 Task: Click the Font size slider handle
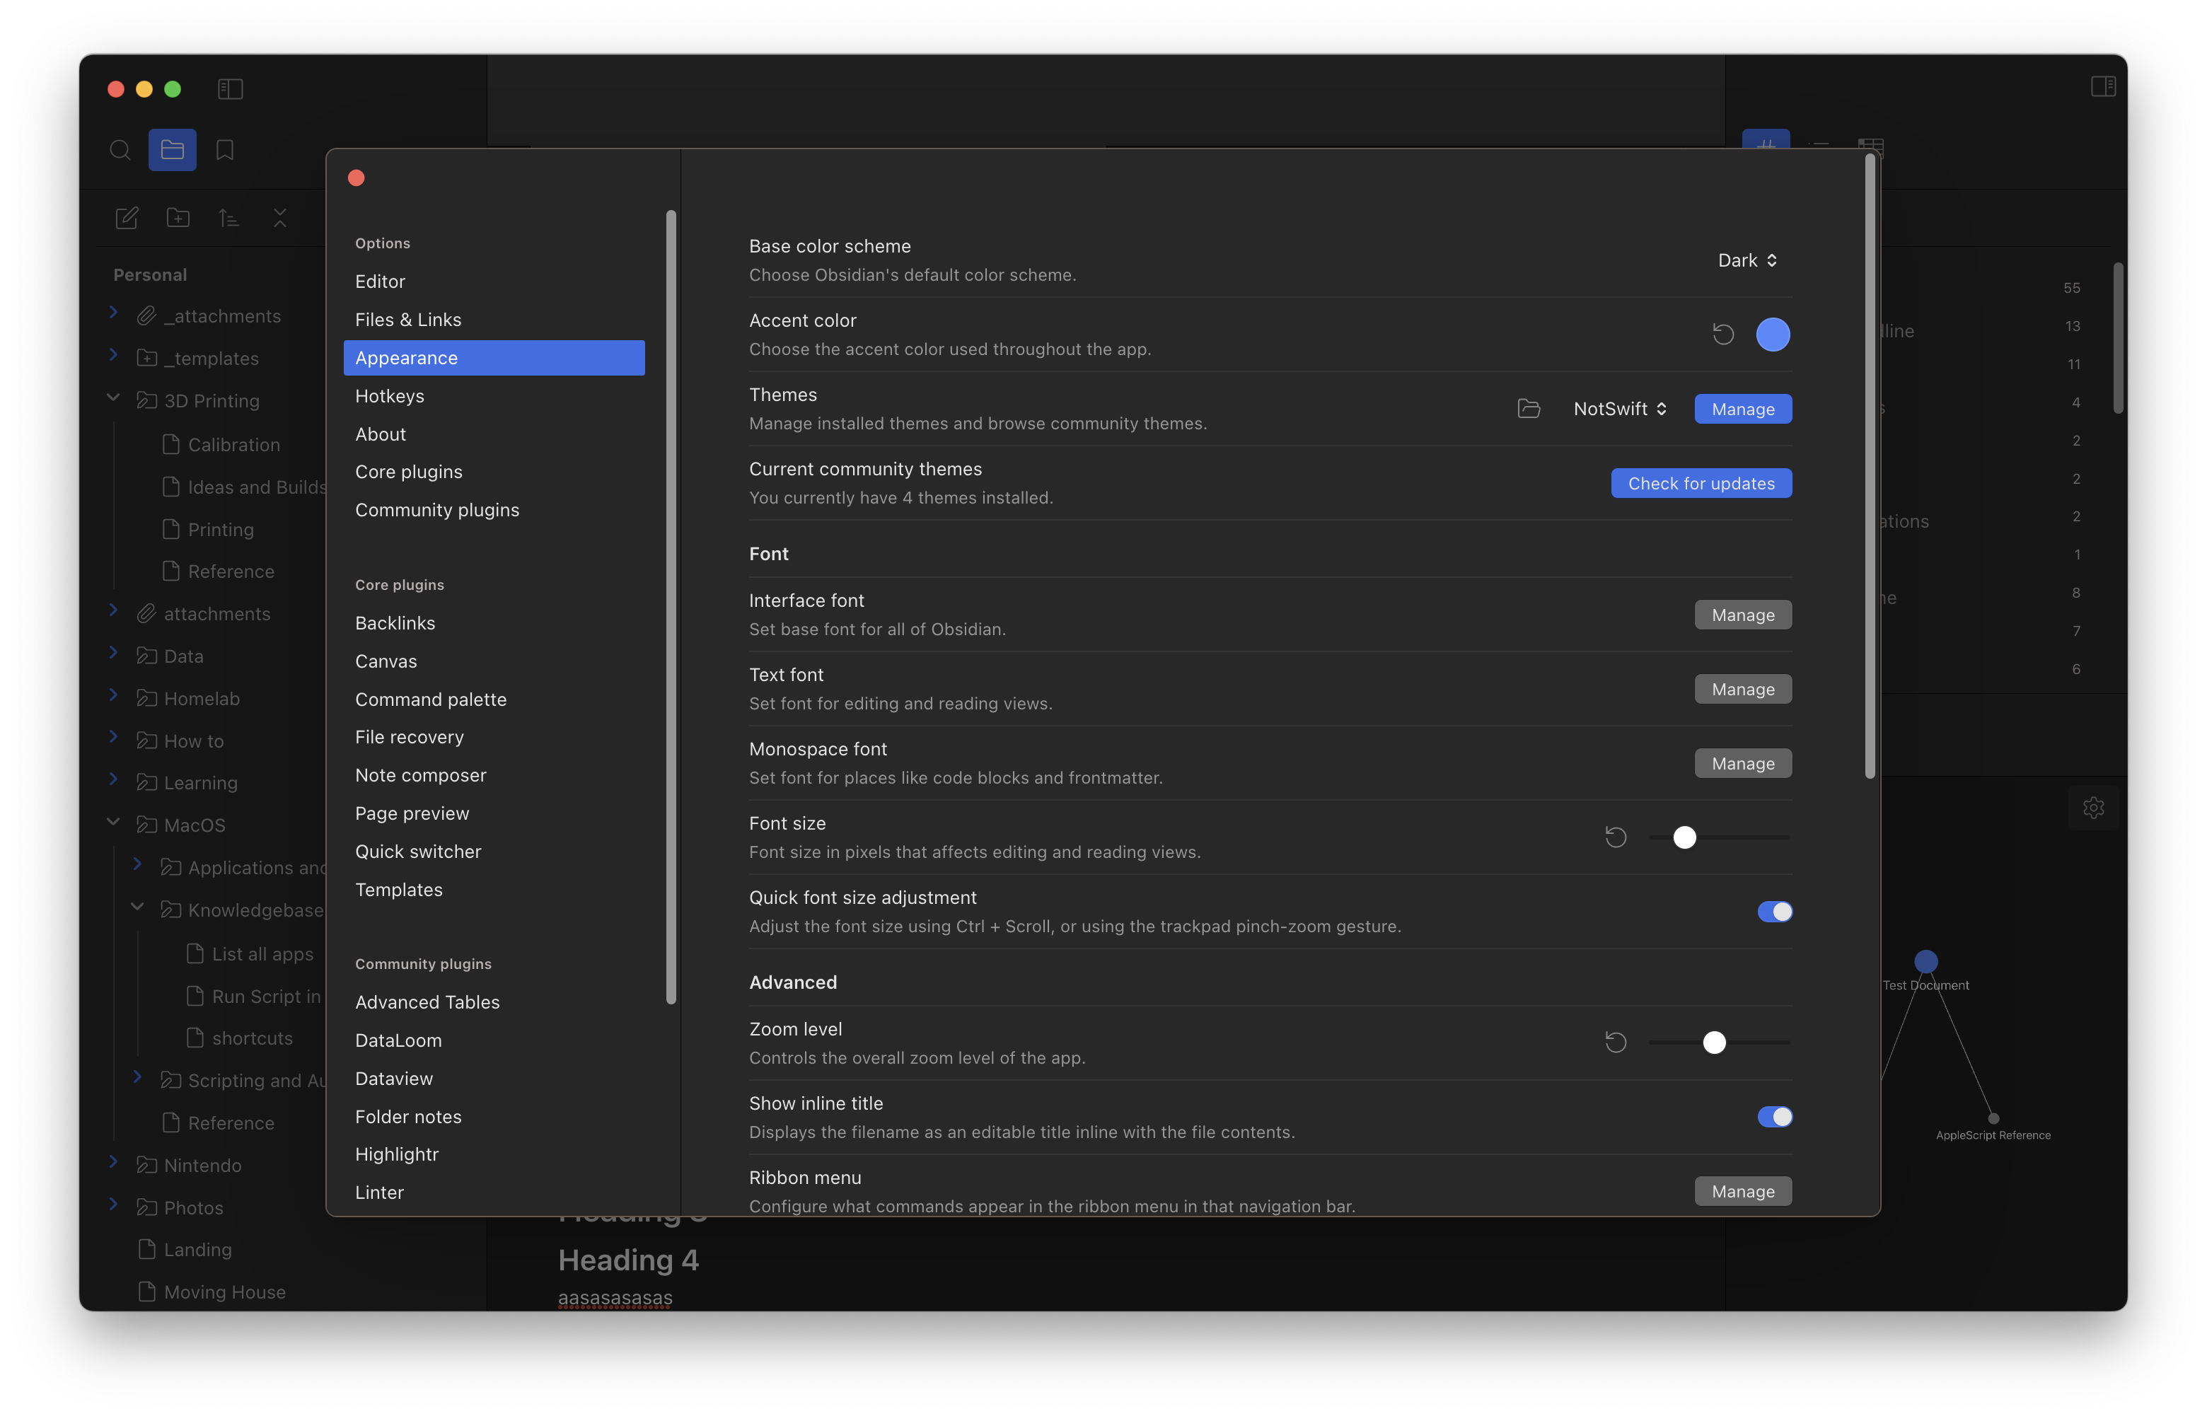(x=1684, y=837)
